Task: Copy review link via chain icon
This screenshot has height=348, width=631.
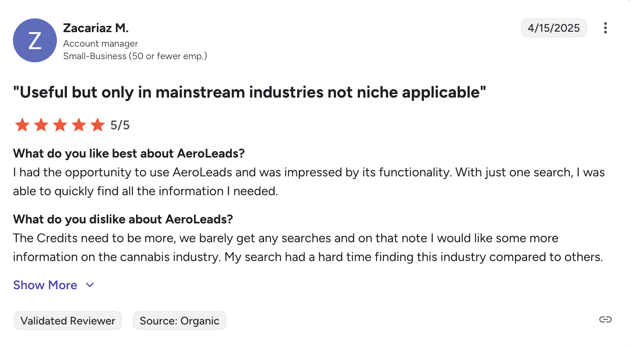Action: [605, 319]
